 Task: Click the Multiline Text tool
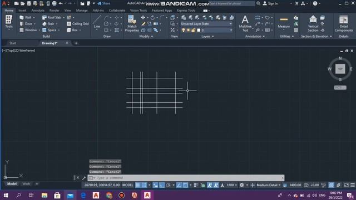245,23
